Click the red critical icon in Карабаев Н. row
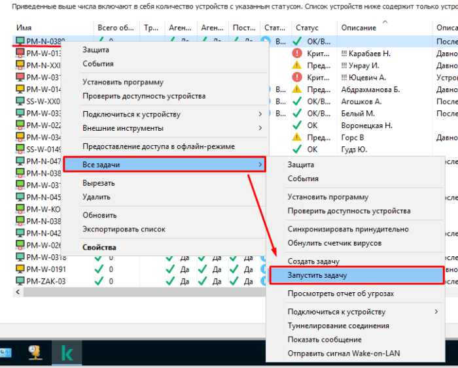The width and height of the screenshot is (458, 368). point(297,53)
